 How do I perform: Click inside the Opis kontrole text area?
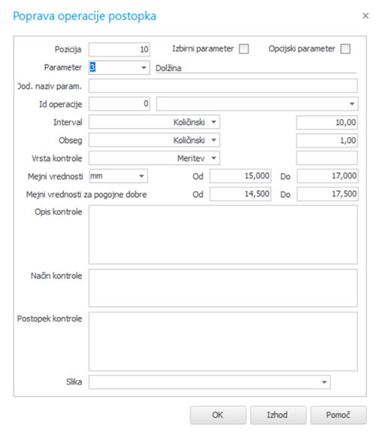tap(223, 235)
